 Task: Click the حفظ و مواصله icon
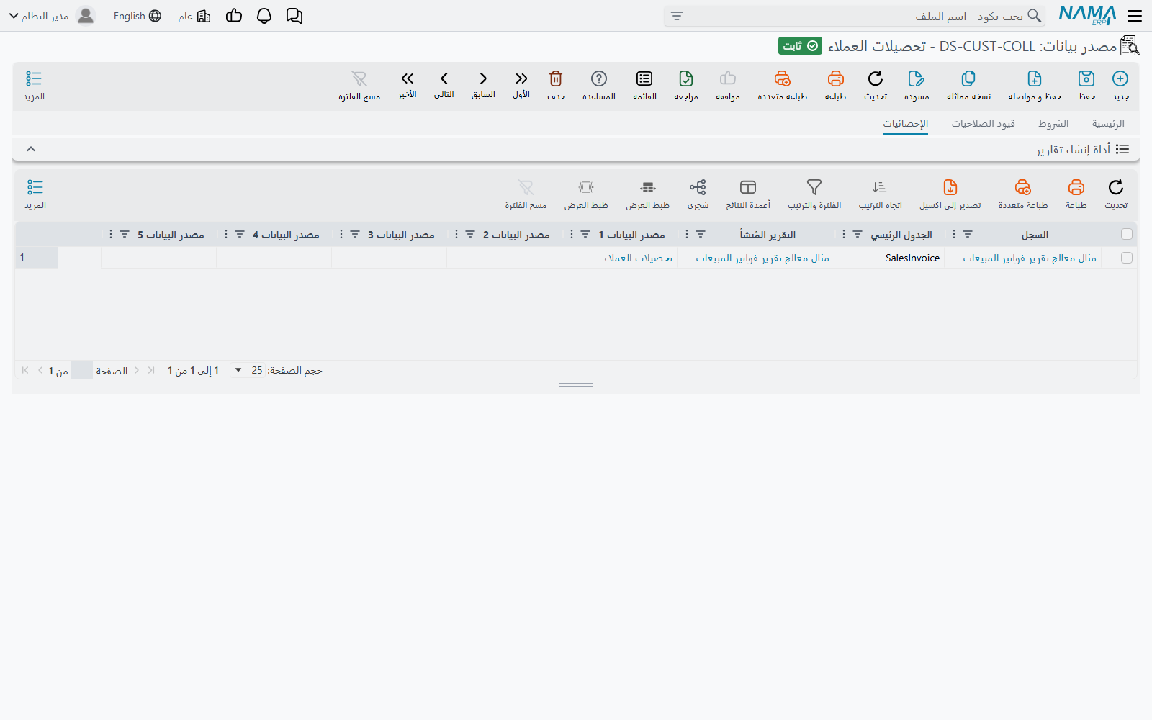pyautogui.click(x=1035, y=78)
